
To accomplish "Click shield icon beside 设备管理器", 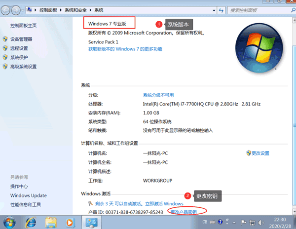I will pos(5,39).
